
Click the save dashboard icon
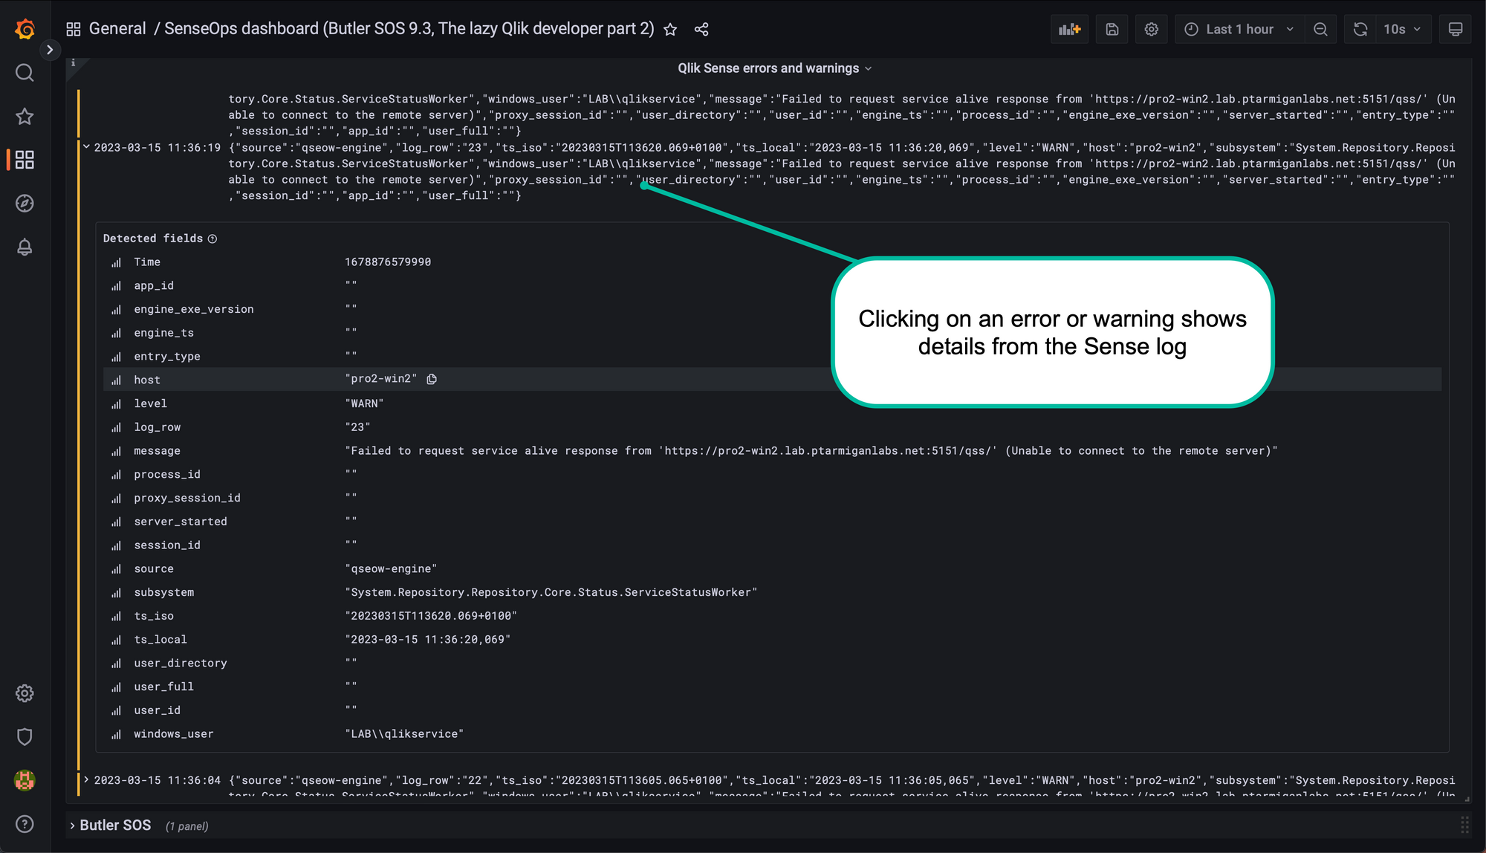[x=1112, y=28]
